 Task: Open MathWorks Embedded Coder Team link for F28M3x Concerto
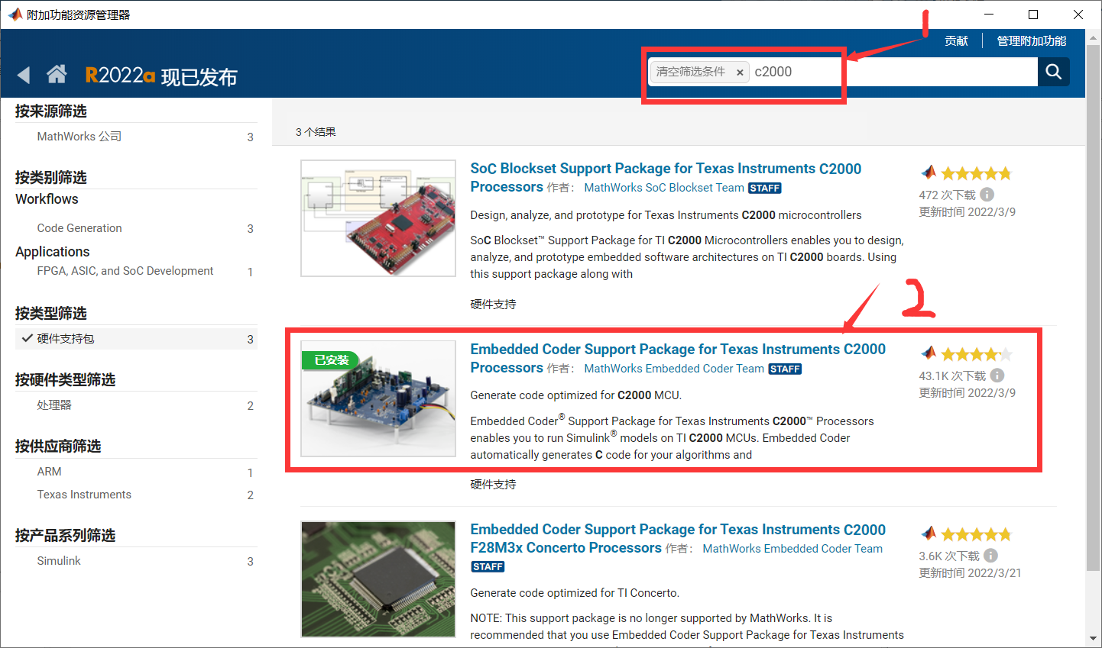(792, 549)
